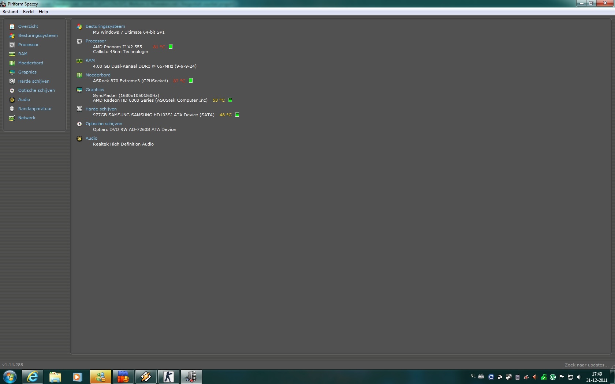This screenshot has width=615, height=384.
Task: Click the Moederbord heading link in summary
Action: [98, 75]
